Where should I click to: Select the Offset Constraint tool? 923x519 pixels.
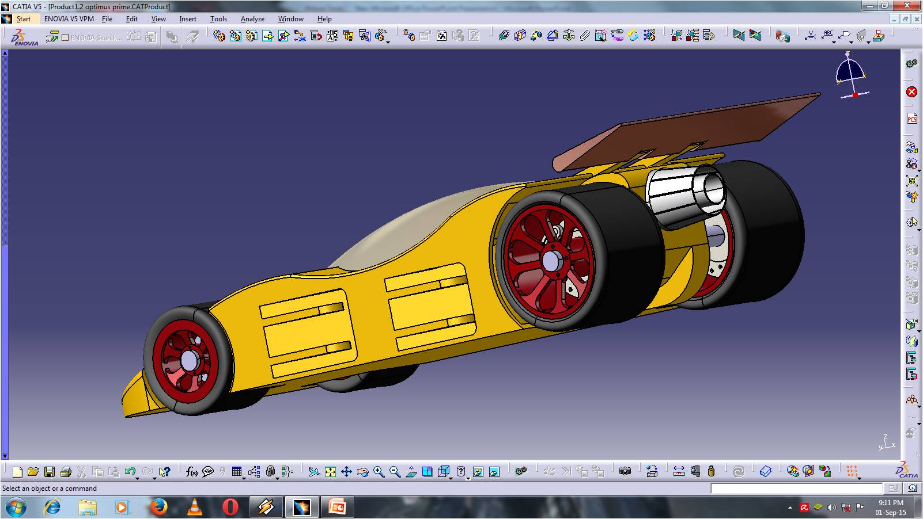536,36
